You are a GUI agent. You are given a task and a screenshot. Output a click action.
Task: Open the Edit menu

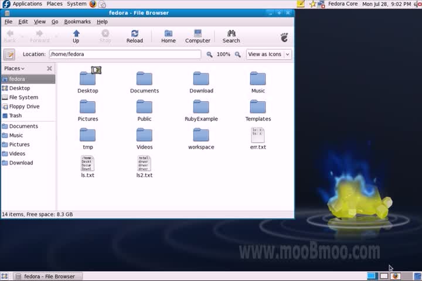(23, 22)
